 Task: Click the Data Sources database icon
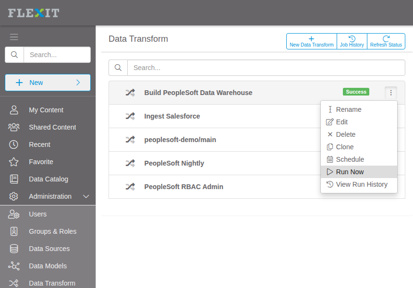click(14, 249)
